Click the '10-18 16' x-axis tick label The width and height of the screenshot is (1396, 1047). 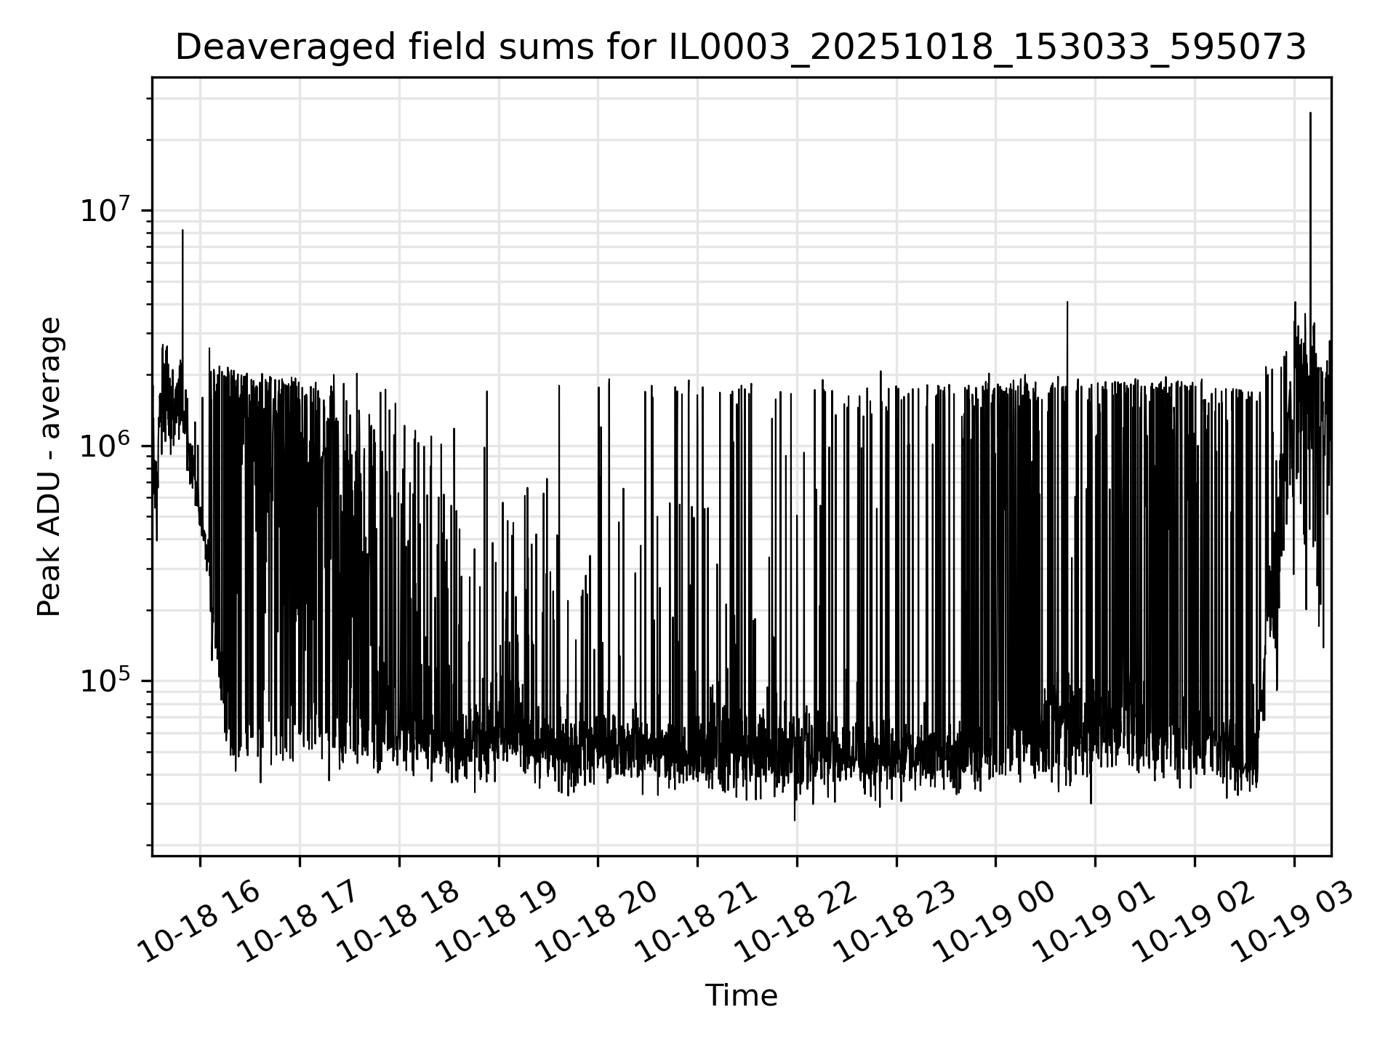point(199,922)
